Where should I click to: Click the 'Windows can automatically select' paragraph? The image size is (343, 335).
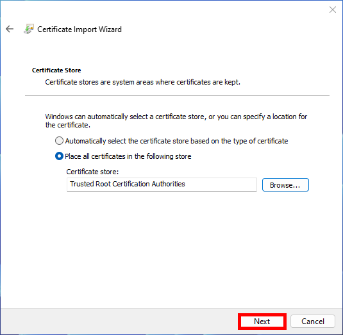176,120
